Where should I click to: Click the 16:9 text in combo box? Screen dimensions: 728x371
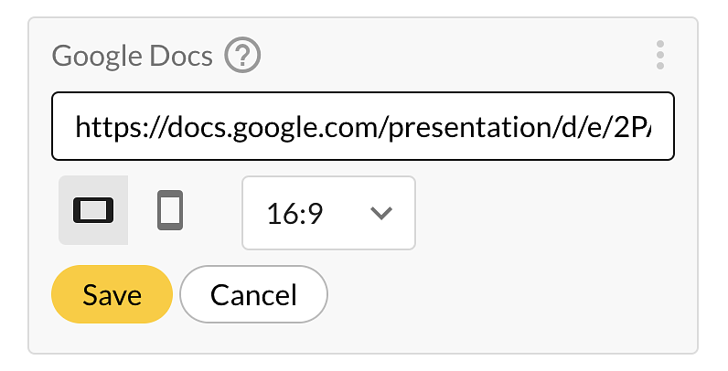[294, 214]
